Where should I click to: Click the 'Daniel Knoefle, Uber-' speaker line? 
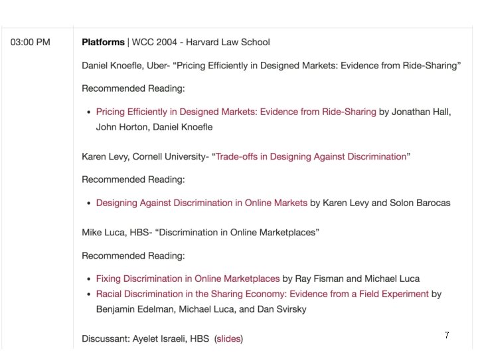(x=125, y=65)
